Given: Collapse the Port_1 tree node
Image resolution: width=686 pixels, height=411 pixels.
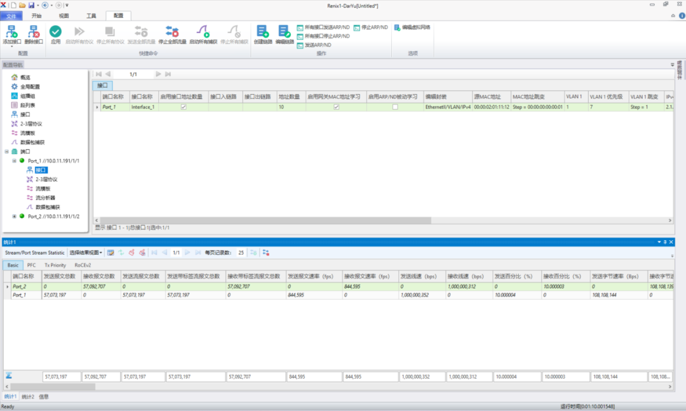Looking at the screenshot, I should [15, 161].
